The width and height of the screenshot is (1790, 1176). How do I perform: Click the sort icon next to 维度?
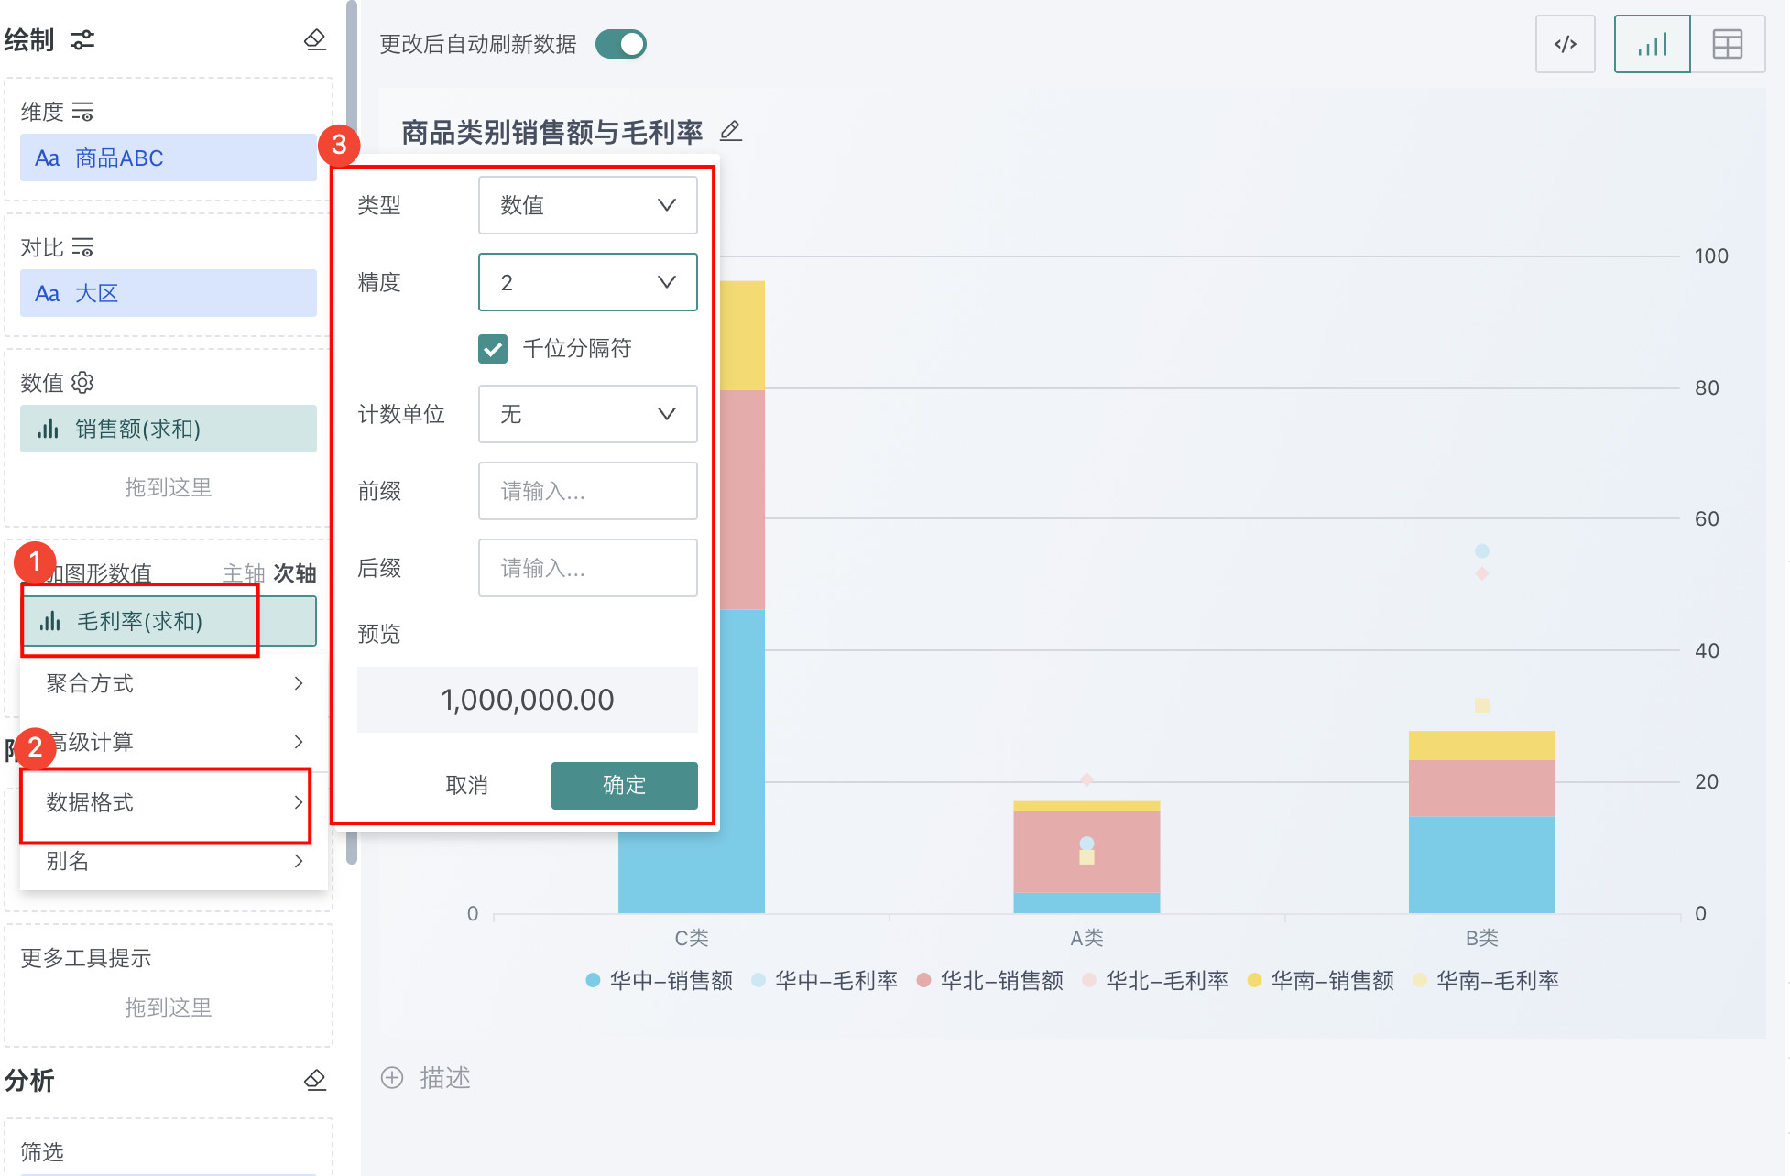[82, 112]
